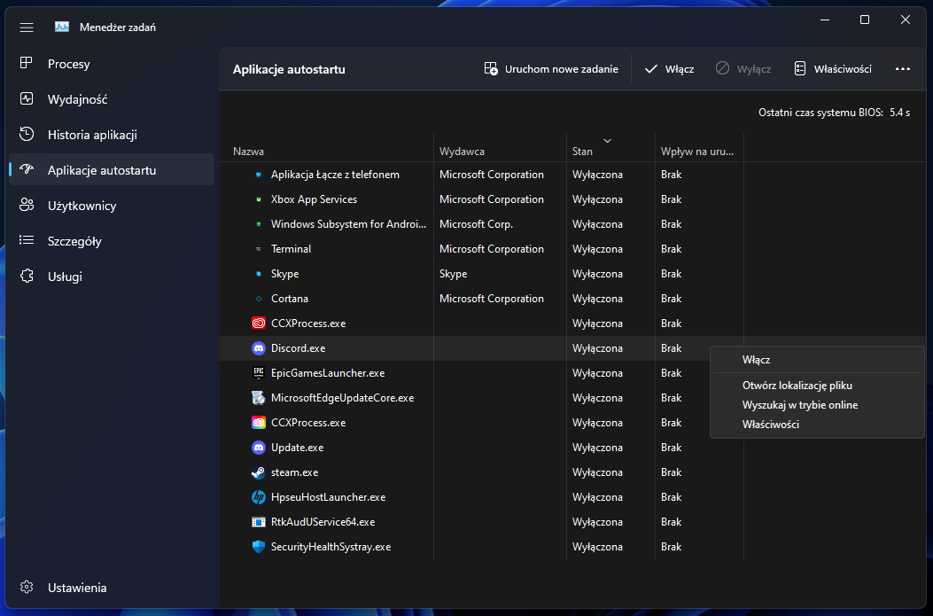Choose Otwórz lokalizację pliku in context menu
Screen dimensions: 933x616
(817, 386)
